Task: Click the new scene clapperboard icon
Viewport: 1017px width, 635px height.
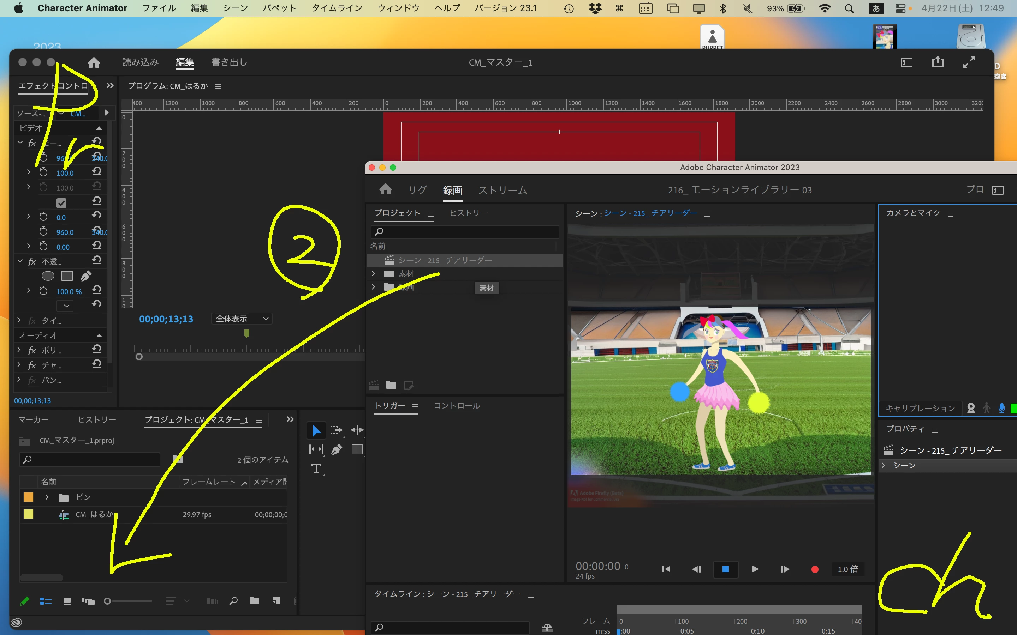Action: click(374, 385)
